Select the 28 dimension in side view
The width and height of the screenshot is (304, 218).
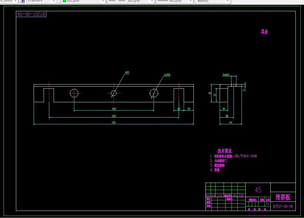[x=227, y=116]
